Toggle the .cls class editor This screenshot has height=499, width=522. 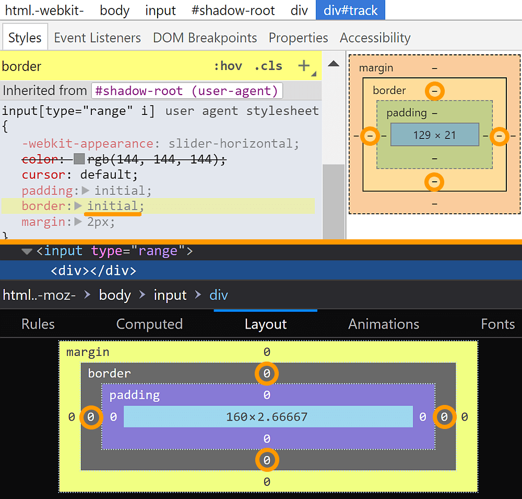tap(268, 66)
